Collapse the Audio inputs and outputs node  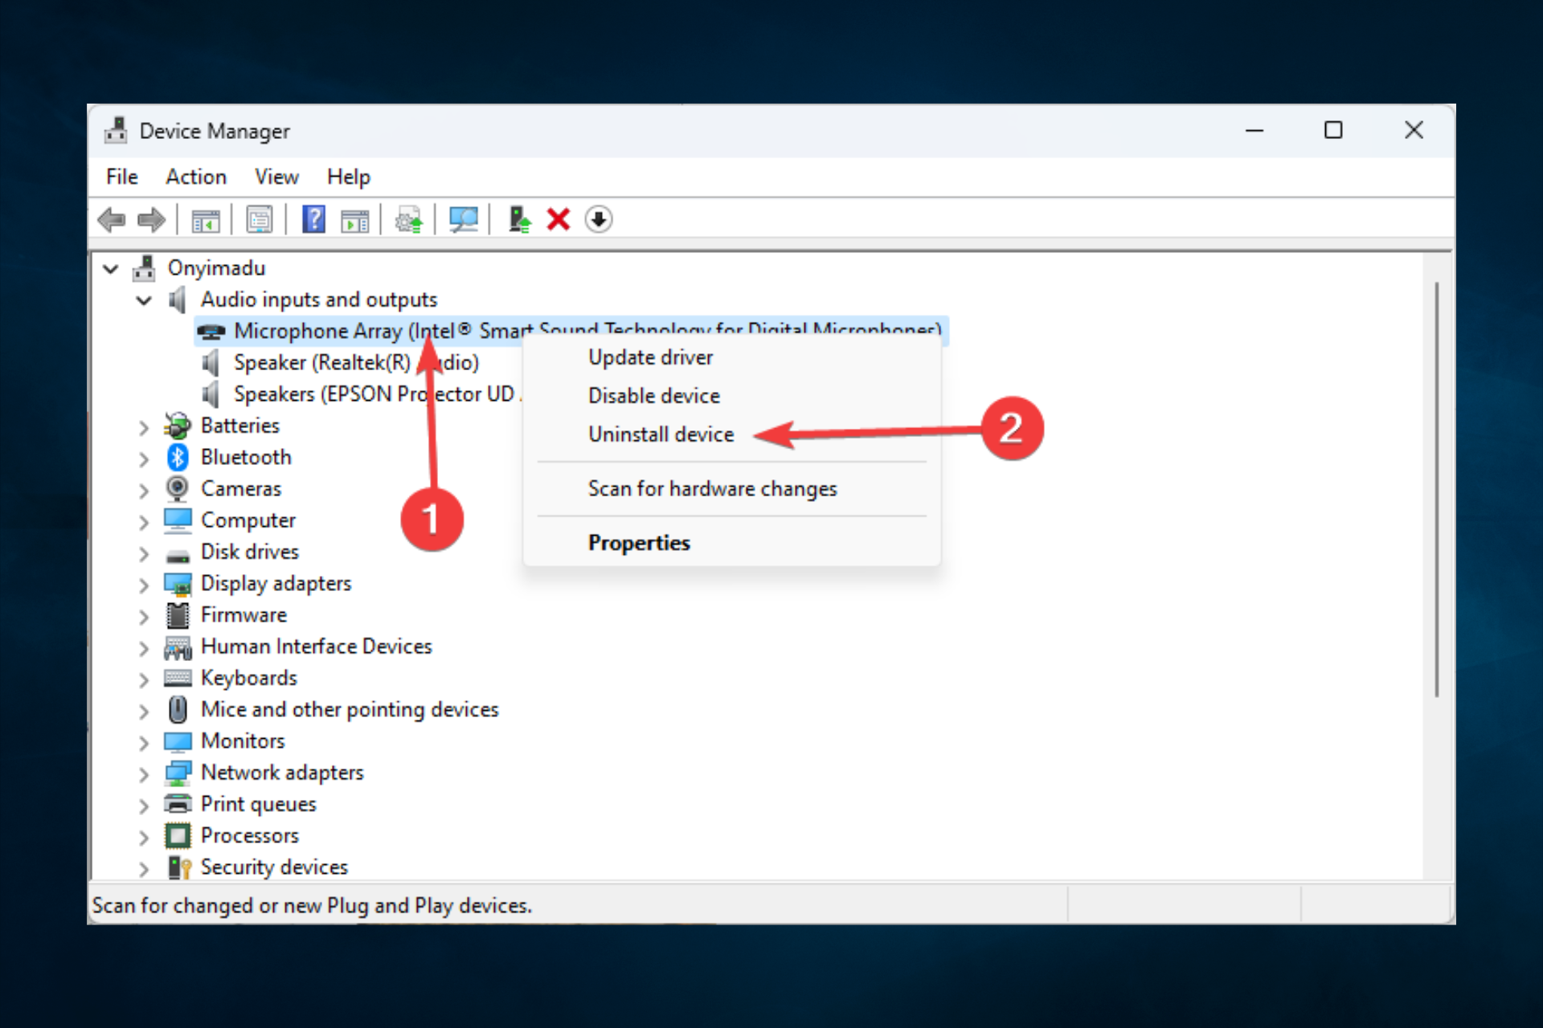tap(144, 300)
